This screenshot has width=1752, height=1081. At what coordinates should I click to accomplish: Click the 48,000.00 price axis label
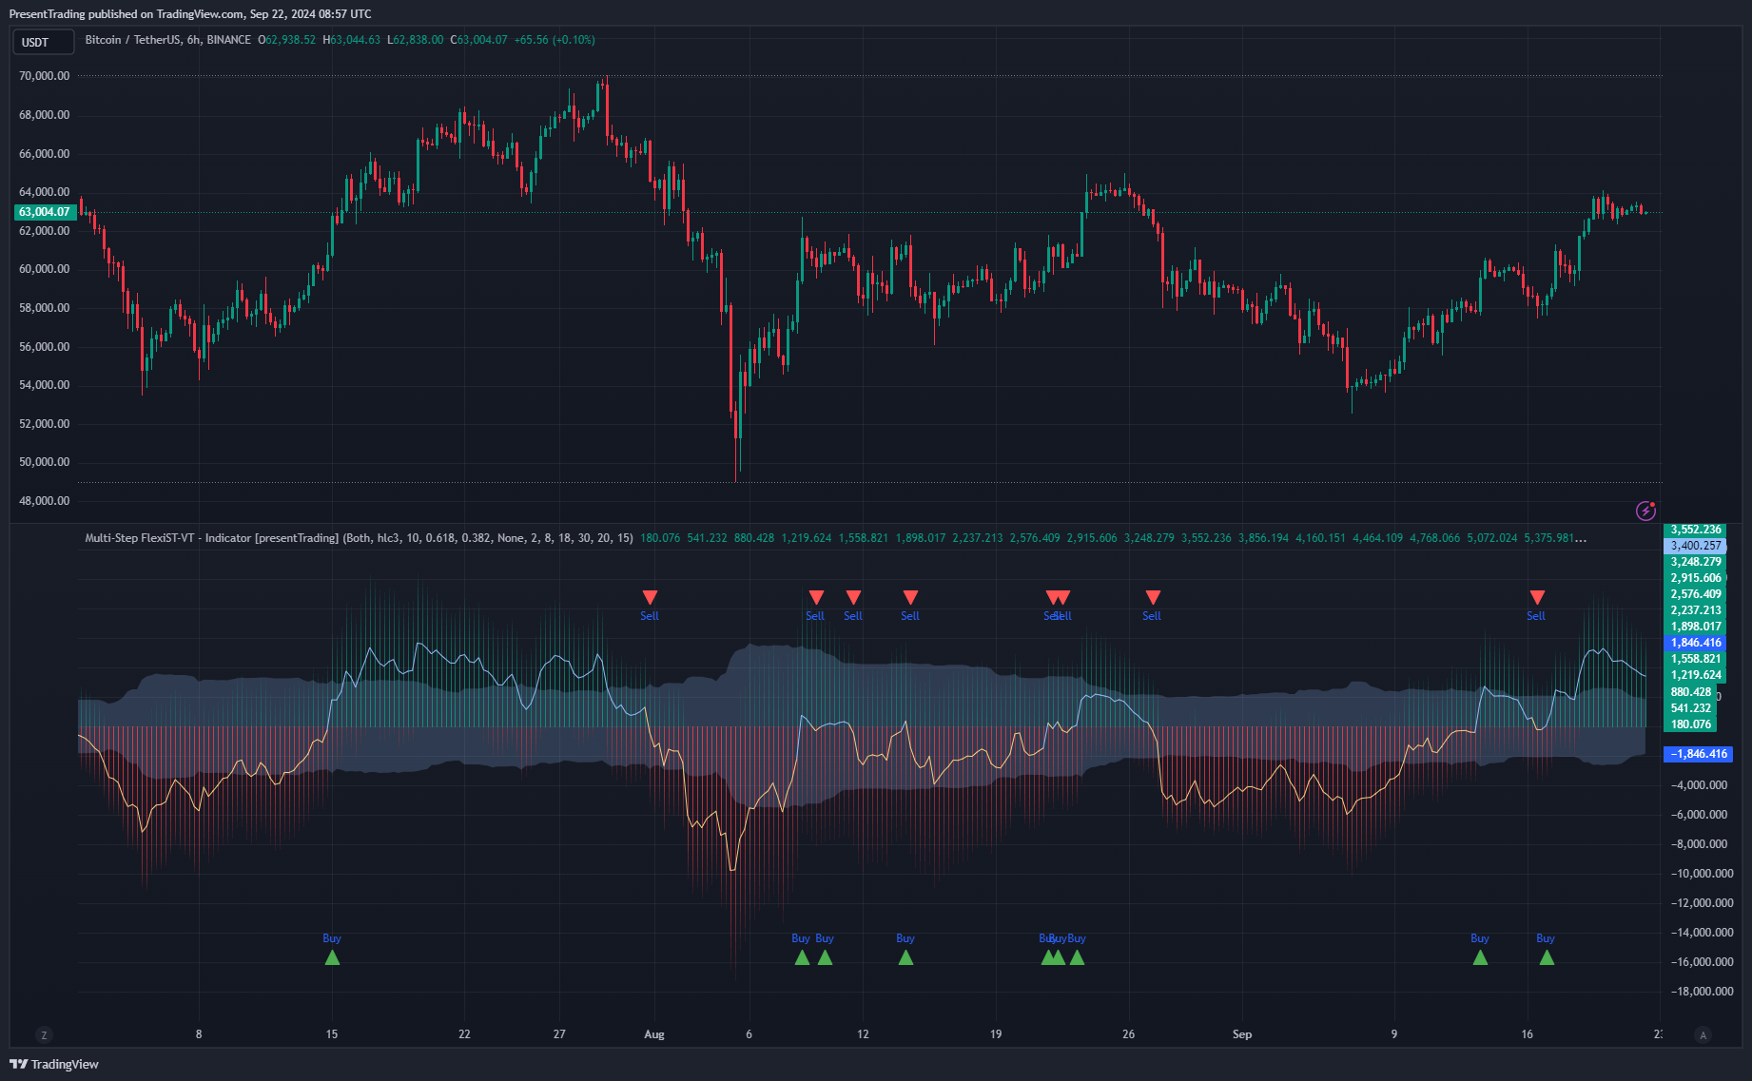point(45,501)
